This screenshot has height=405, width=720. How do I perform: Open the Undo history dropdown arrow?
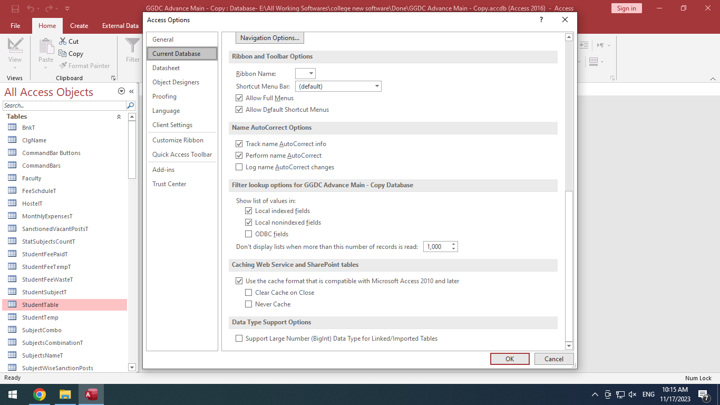(x=37, y=9)
